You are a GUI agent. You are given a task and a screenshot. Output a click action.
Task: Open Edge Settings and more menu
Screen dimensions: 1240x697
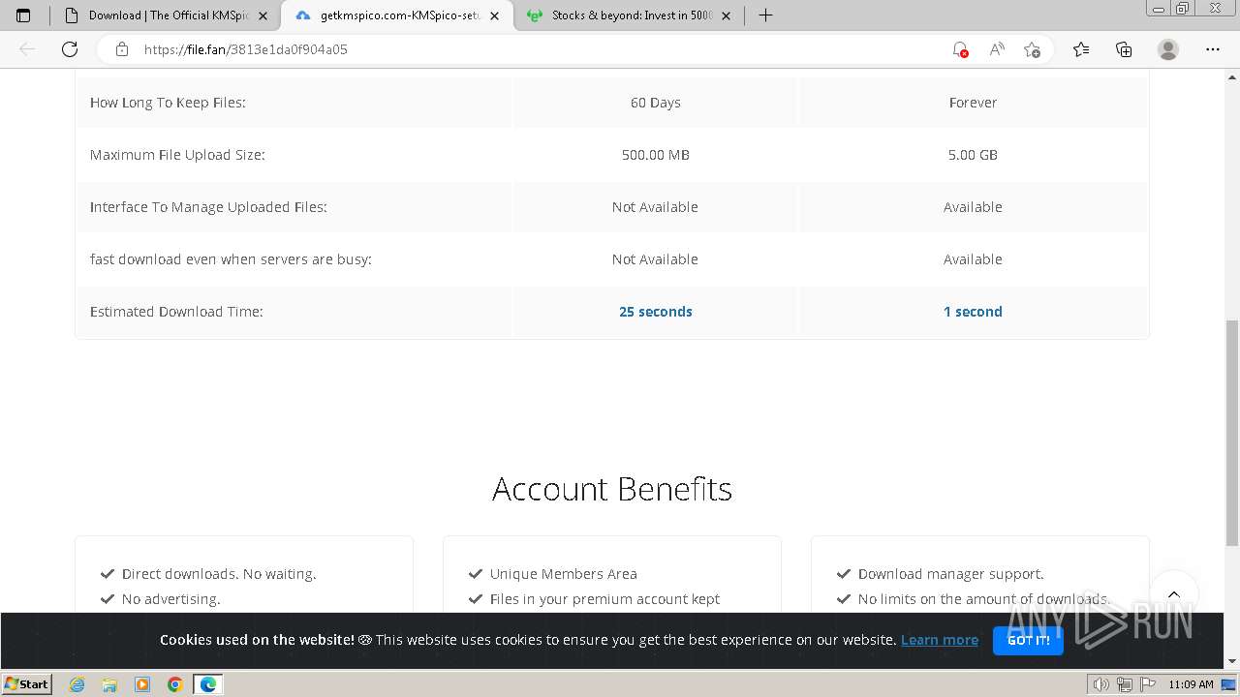1213,49
